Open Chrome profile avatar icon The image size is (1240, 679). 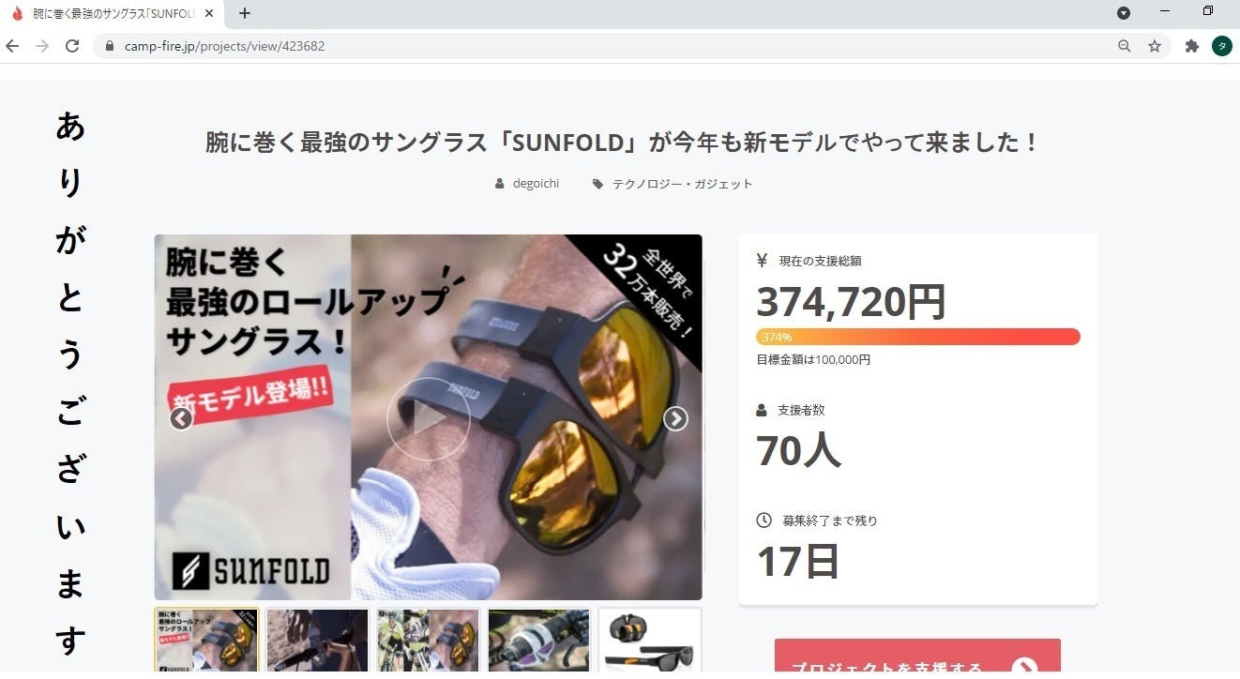pos(1221,45)
